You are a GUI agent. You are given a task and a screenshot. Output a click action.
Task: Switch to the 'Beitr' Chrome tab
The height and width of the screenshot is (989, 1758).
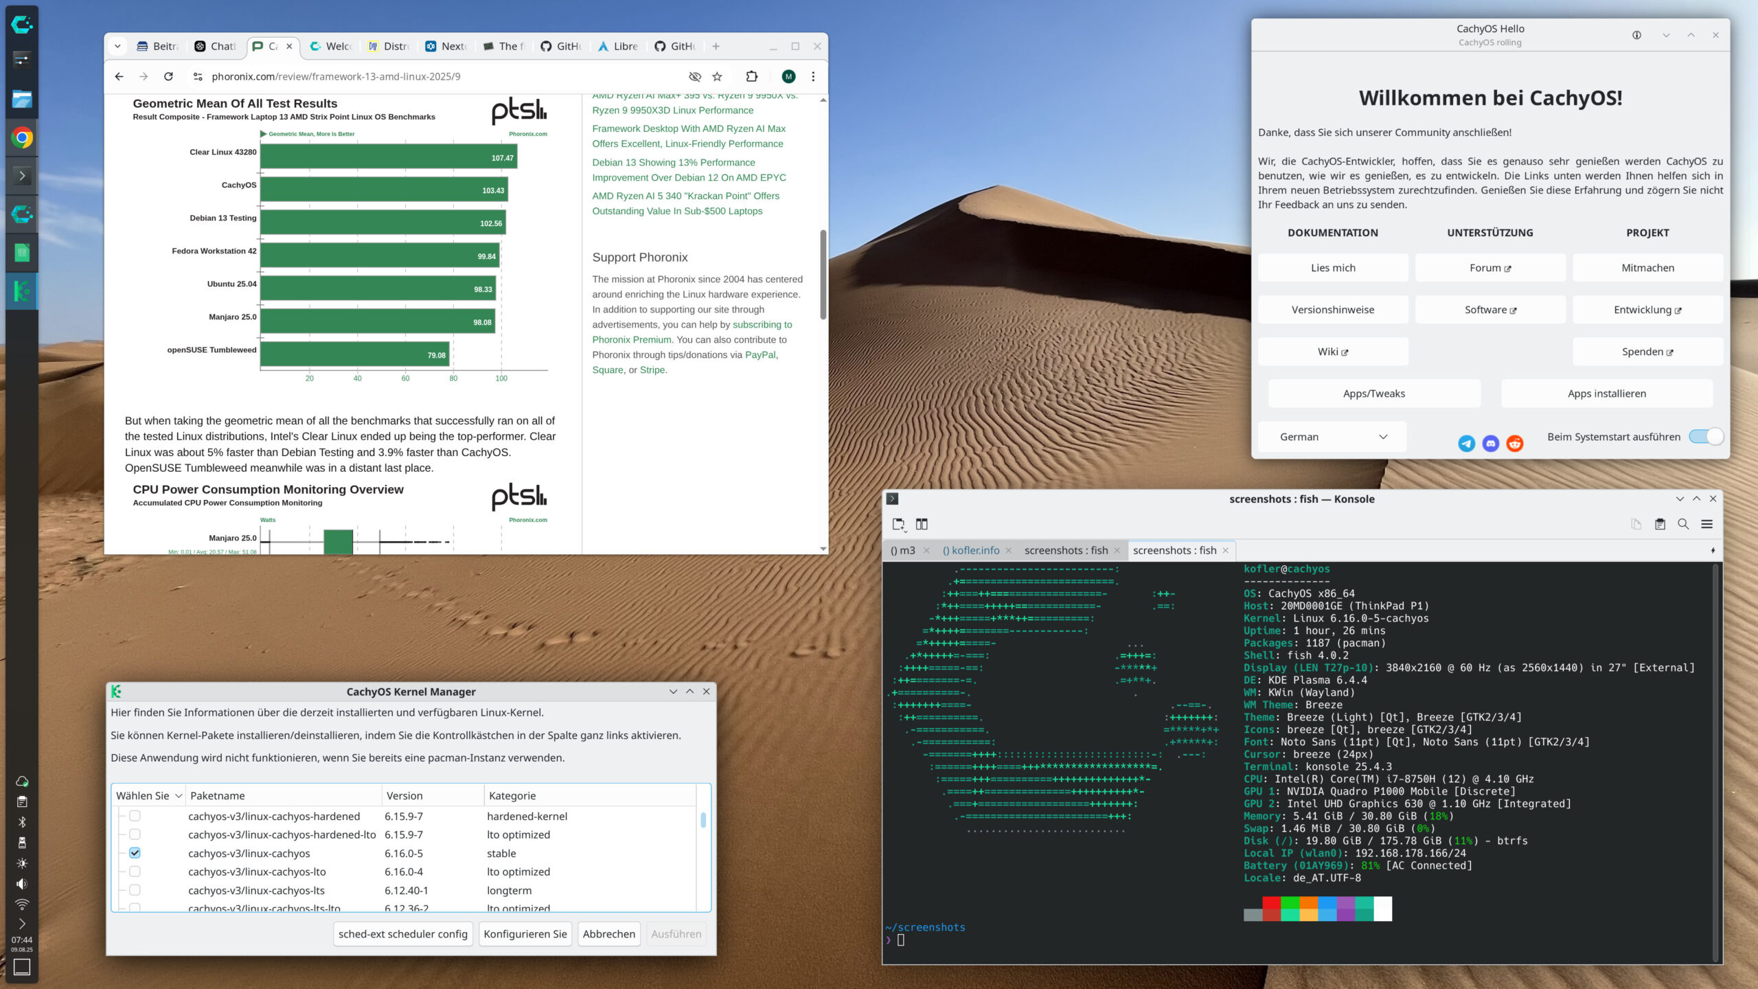(x=158, y=46)
